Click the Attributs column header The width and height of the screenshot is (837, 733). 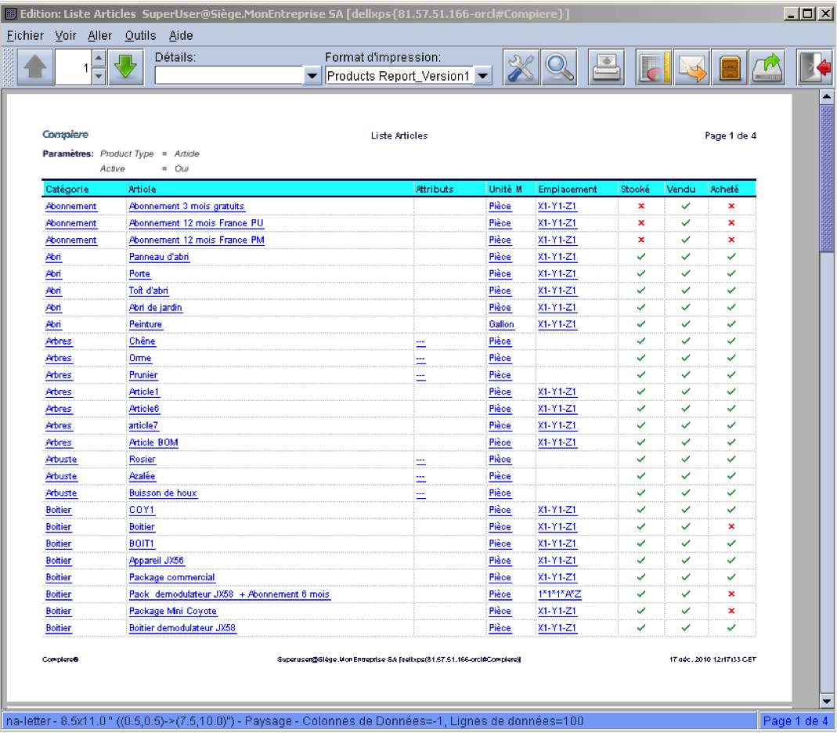pyautogui.click(x=435, y=190)
